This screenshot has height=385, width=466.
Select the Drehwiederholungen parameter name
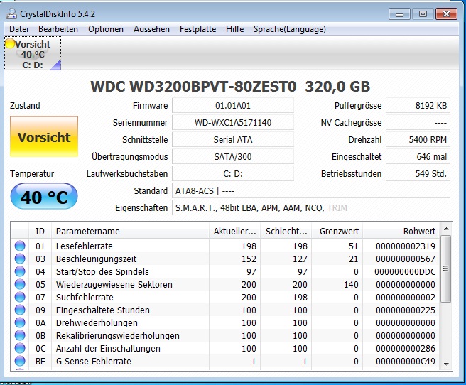(97, 322)
